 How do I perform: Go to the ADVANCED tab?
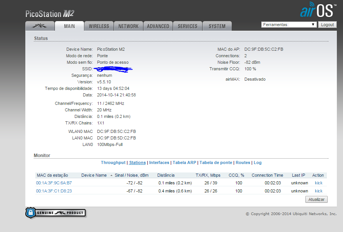158,26
